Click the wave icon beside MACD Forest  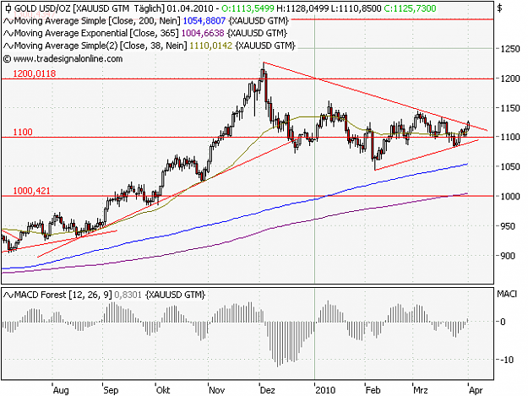8,296
